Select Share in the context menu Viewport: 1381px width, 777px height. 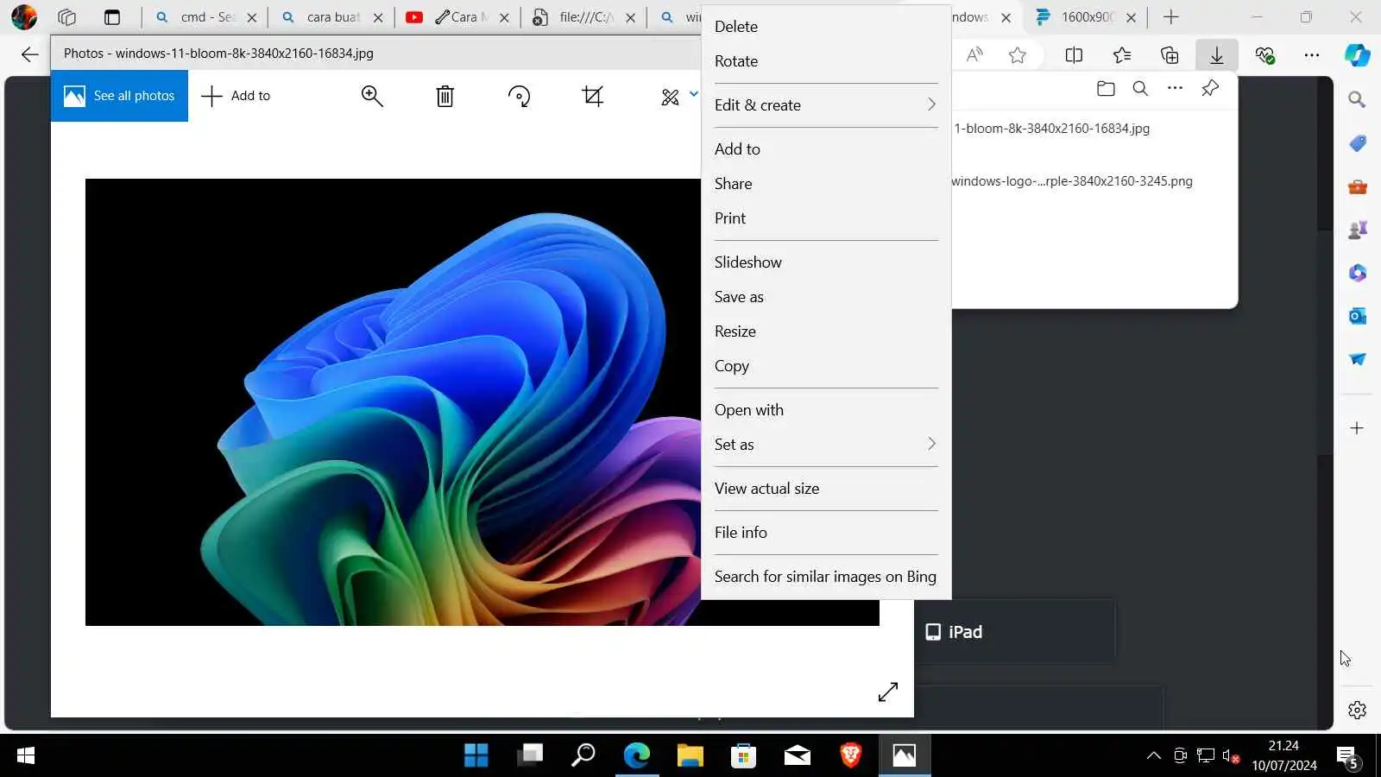(x=733, y=183)
